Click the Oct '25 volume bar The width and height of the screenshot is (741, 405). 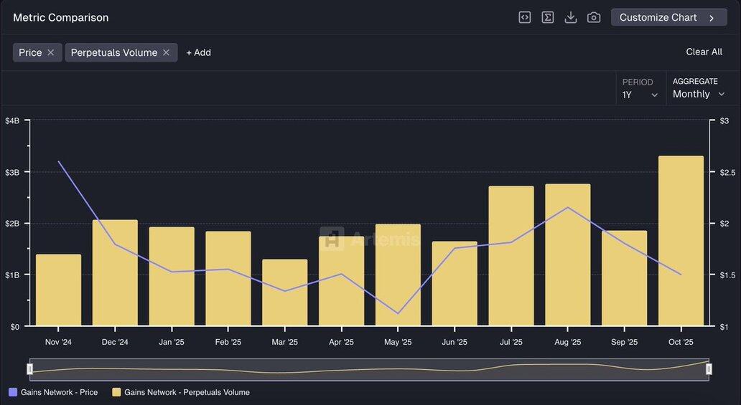pos(681,244)
